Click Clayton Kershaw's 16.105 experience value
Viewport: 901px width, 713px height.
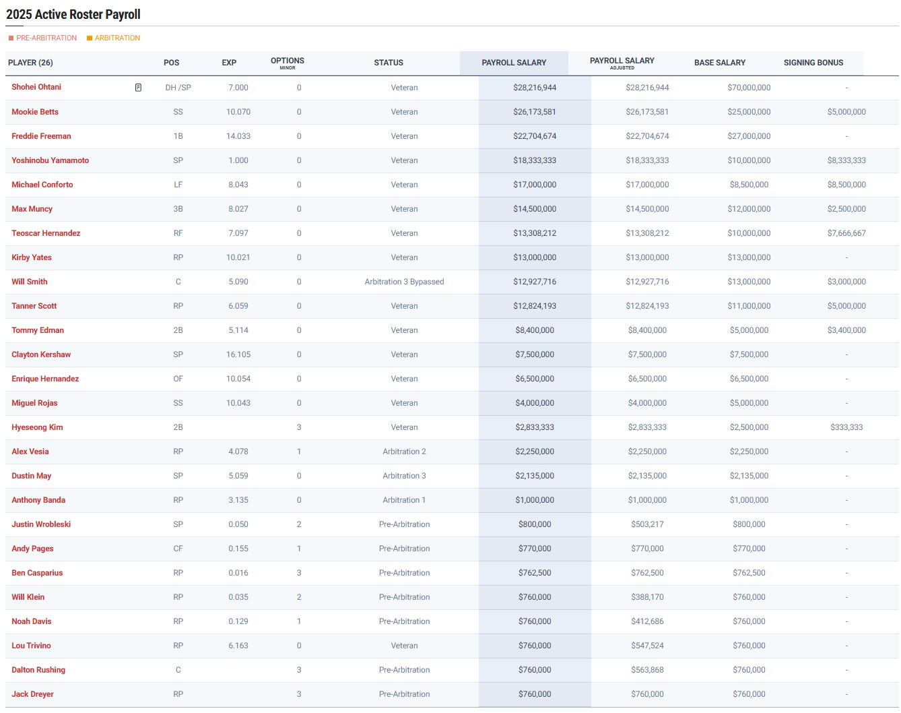(238, 354)
